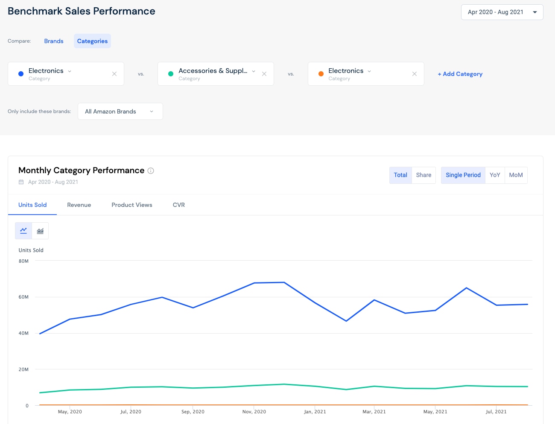The image size is (555, 424).
Task: Open the Apr 2020 - Aug 2021 date dropdown
Action: click(x=502, y=12)
